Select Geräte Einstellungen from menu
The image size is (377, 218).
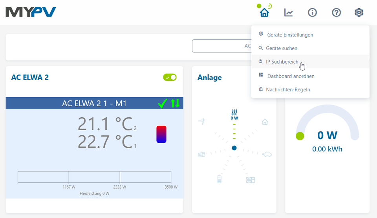[290, 35]
